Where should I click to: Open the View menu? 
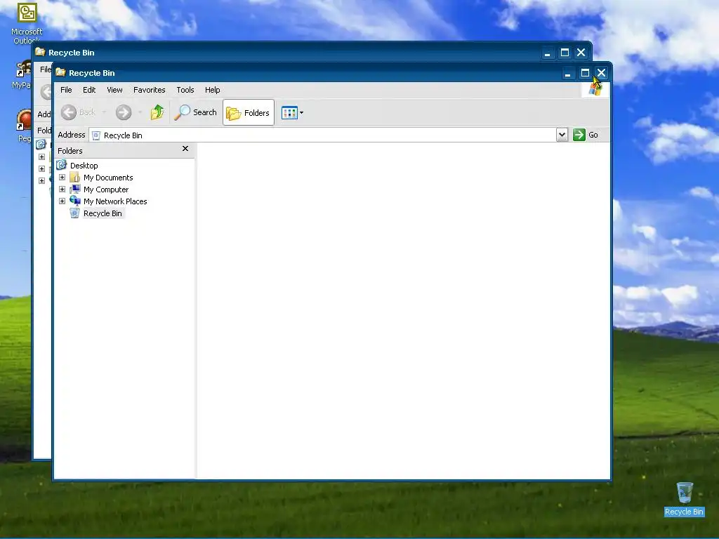[x=114, y=90]
